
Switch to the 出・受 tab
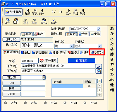(72, 52)
